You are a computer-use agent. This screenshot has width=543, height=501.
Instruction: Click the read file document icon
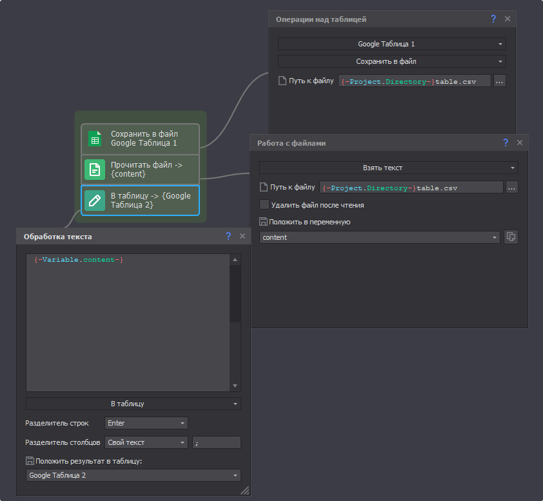tap(95, 170)
